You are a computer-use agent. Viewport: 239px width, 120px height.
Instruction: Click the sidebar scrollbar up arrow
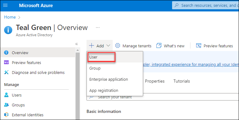(x=77, y=50)
